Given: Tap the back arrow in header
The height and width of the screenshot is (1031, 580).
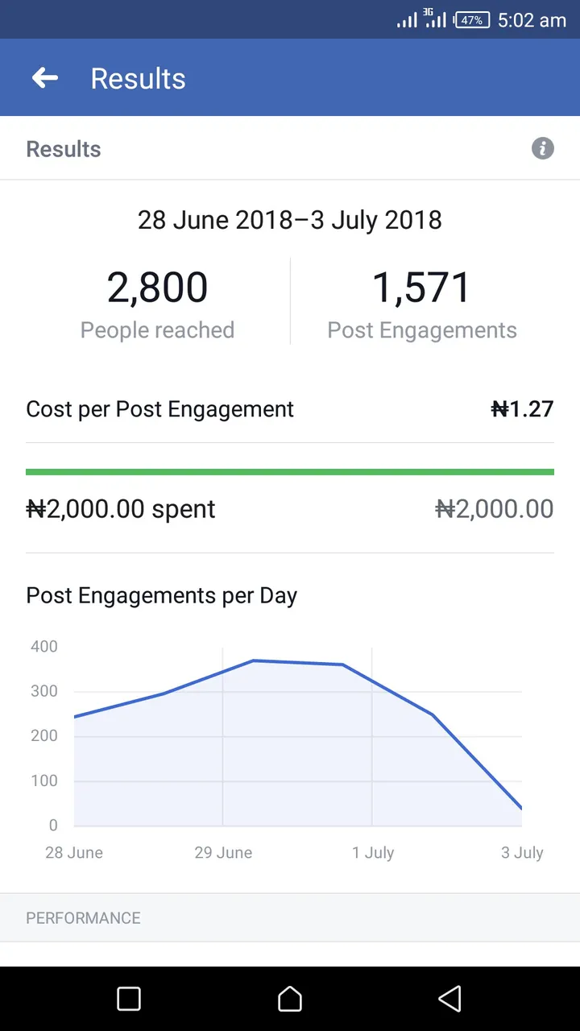Looking at the screenshot, I should 45,78.
